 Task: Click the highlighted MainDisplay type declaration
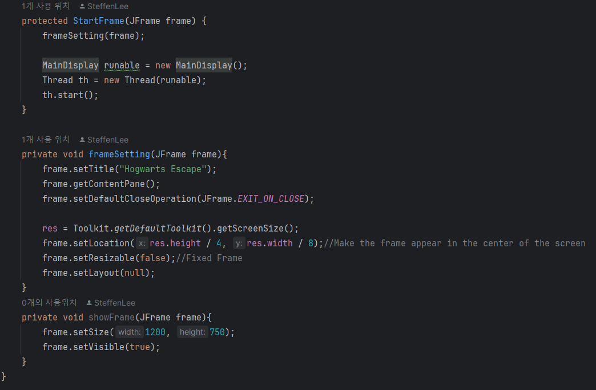click(x=70, y=66)
